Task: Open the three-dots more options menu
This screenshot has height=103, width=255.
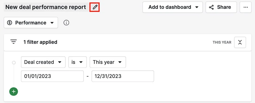Action: (x=246, y=7)
